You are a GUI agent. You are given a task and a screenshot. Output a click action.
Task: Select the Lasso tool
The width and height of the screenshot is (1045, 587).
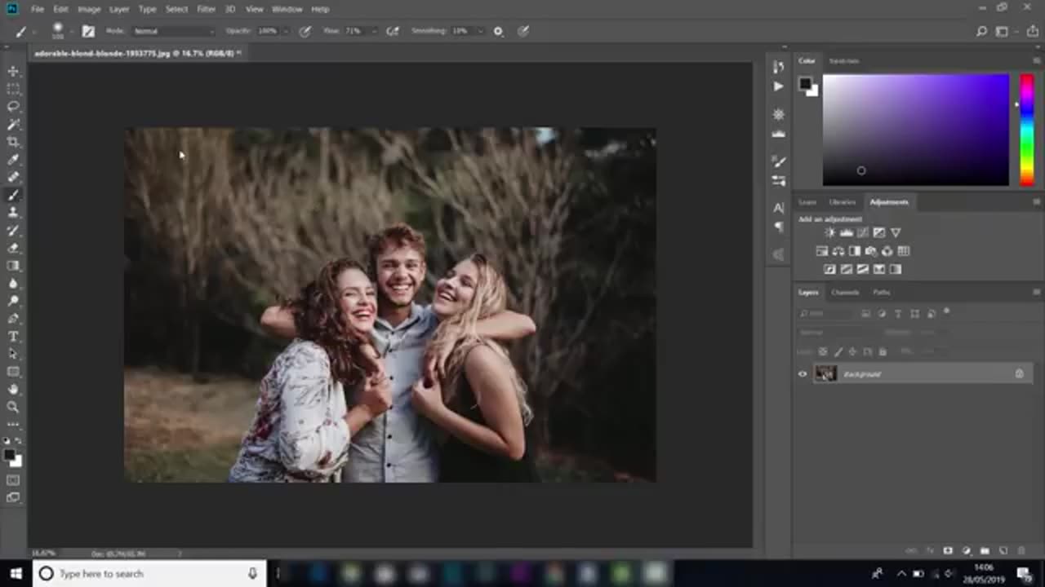point(13,107)
